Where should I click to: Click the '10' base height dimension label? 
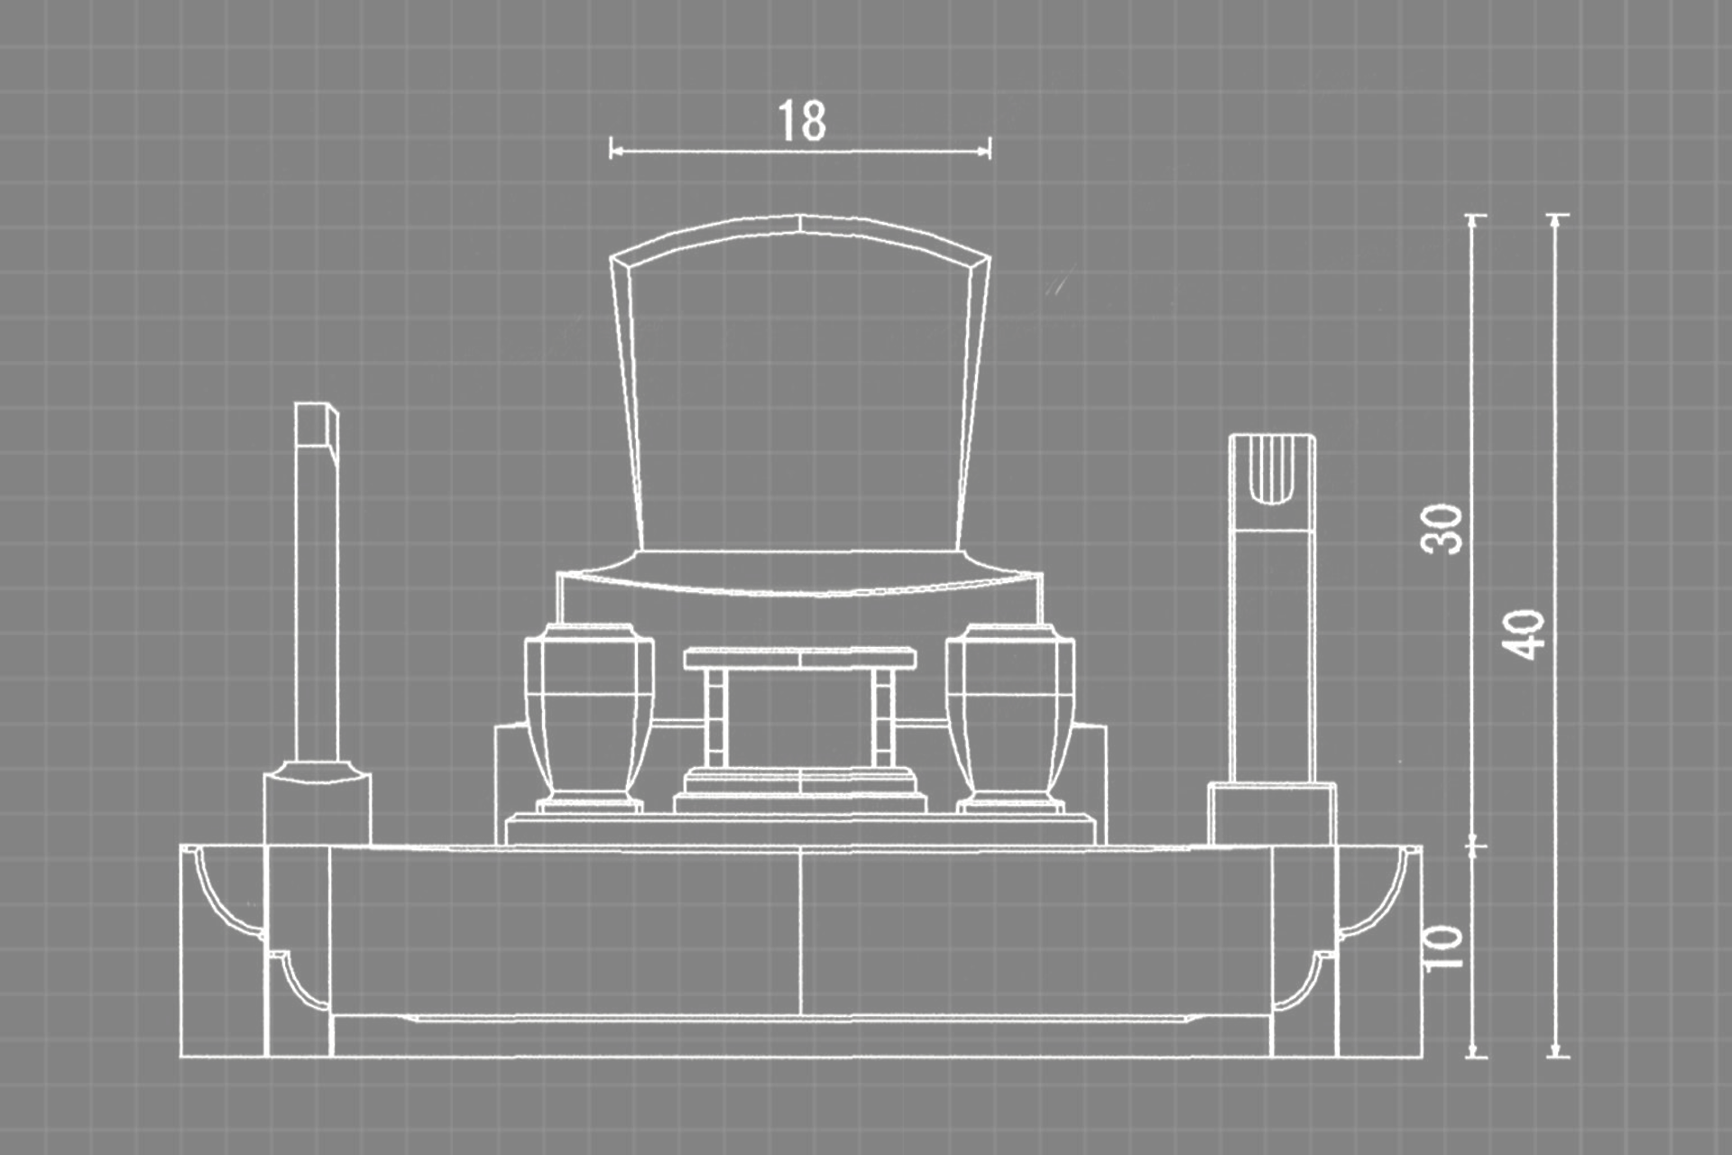pyautogui.click(x=1442, y=947)
